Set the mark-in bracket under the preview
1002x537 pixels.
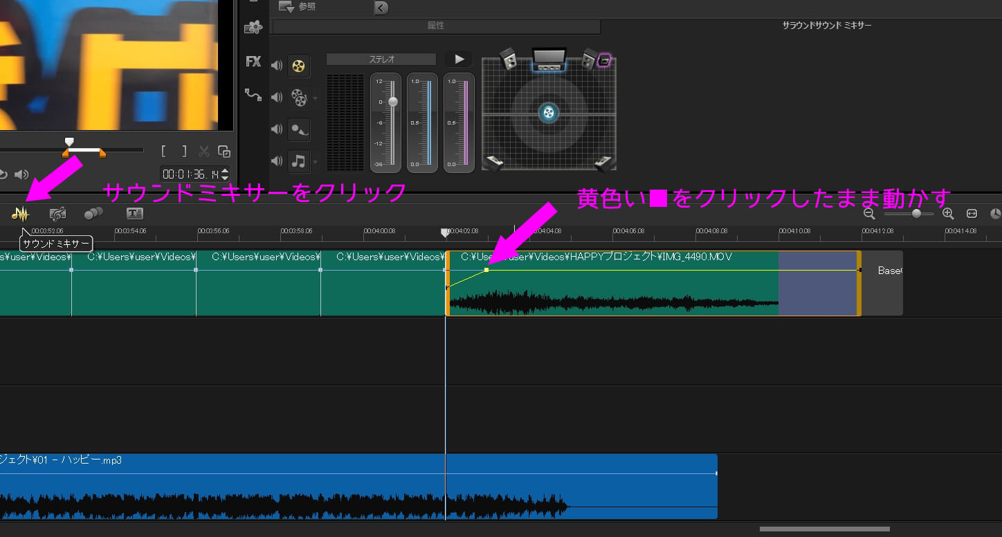click(163, 151)
